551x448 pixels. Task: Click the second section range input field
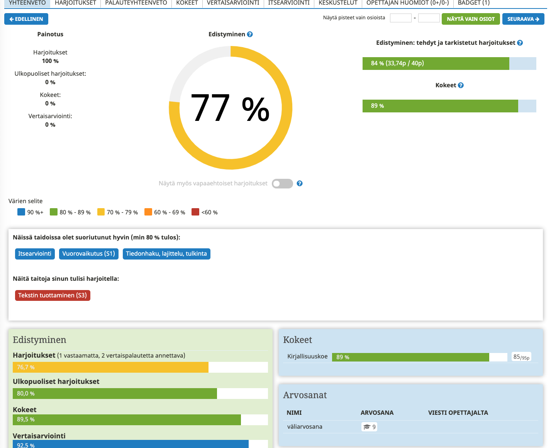pyautogui.click(x=429, y=18)
